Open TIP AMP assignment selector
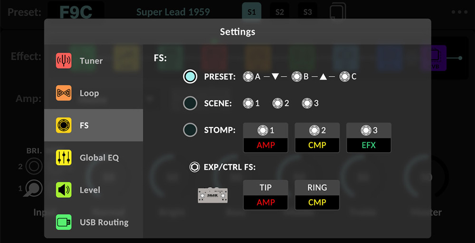Screen dimensions: 475x243 coord(266,202)
